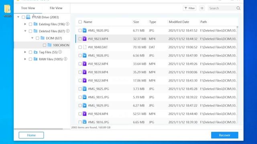Viewport: 257px width, 144px height.
Task: Click the info icon beside Deleted Files
Action: 68,31
